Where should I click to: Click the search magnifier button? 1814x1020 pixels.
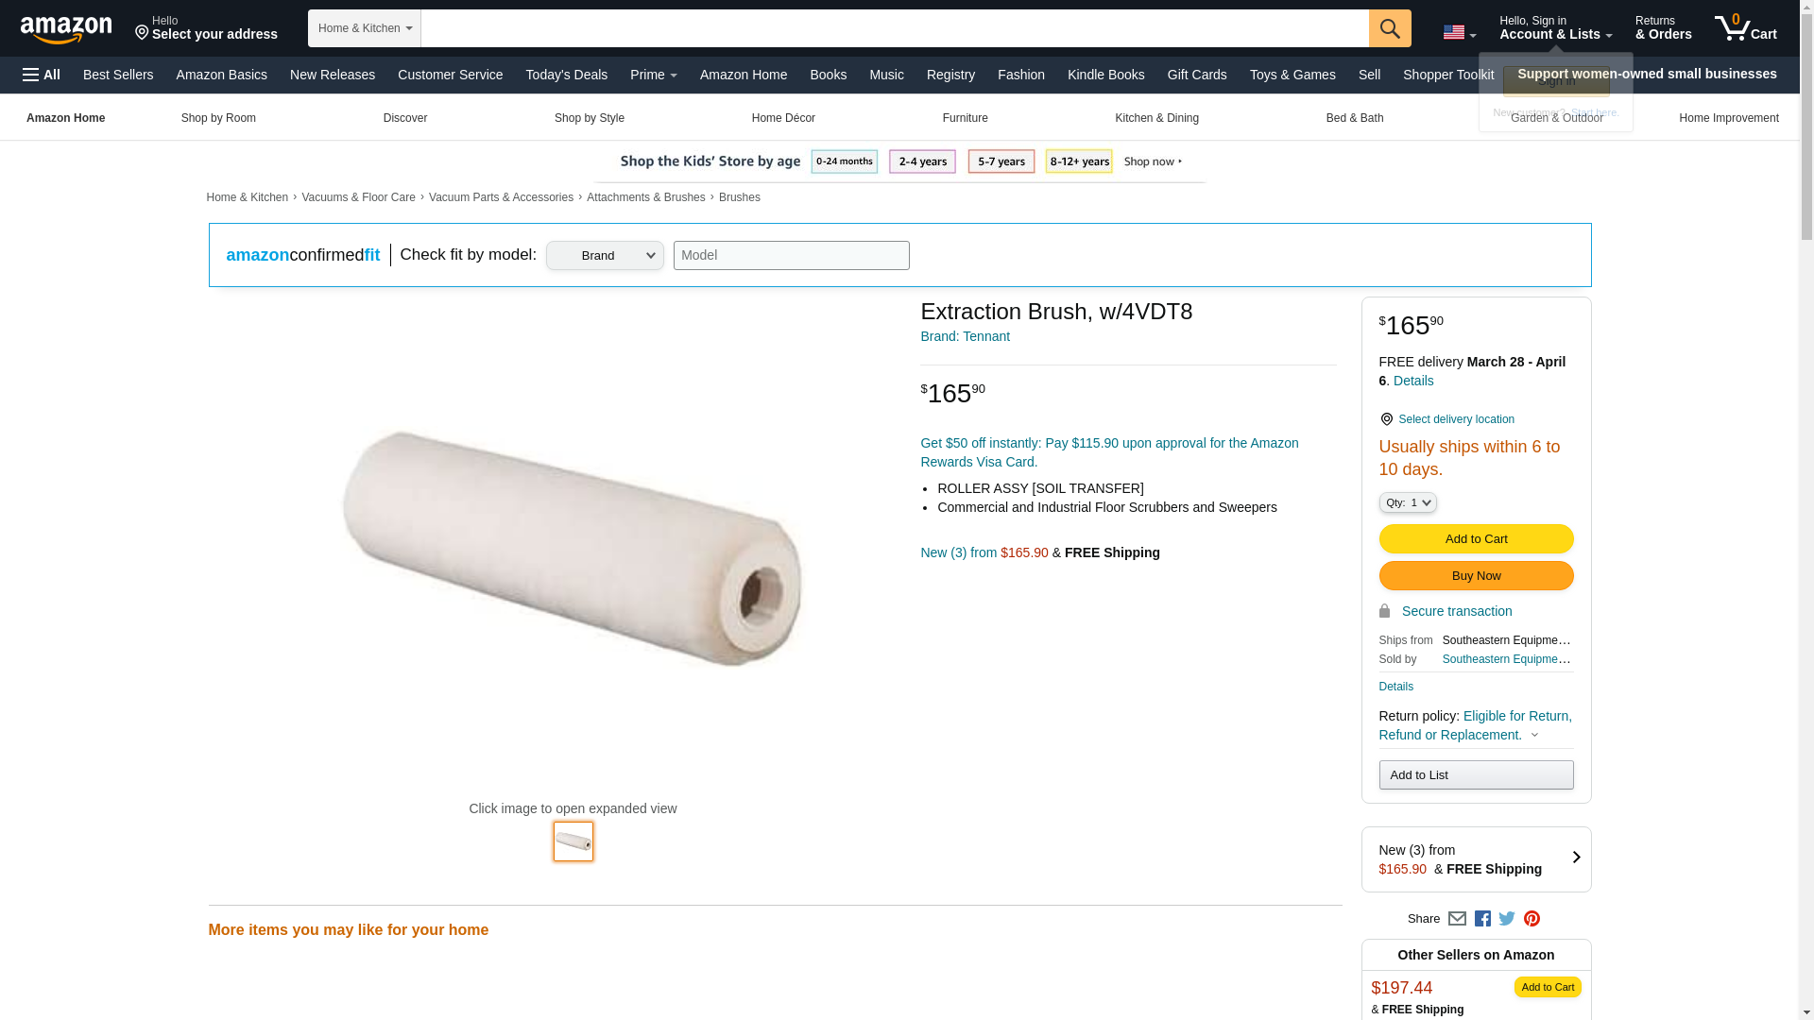(1390, 28)
